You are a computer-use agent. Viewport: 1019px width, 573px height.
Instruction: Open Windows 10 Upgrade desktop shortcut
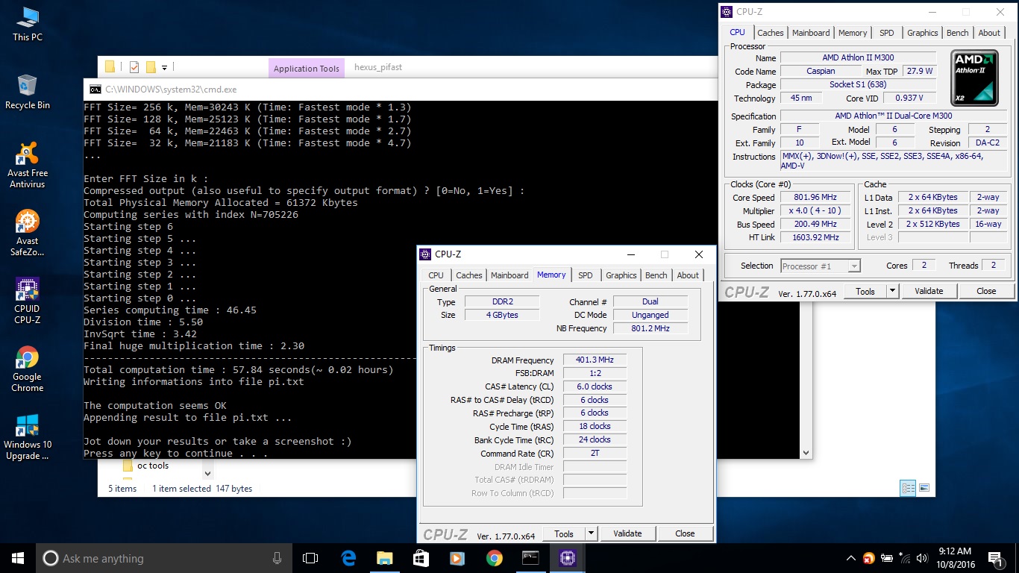click(x=28, y=437)
